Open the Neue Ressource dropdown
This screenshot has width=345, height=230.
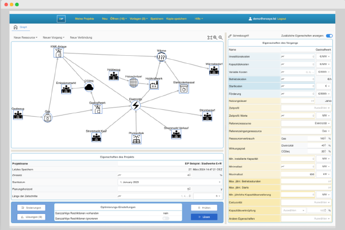coord(25,37)
